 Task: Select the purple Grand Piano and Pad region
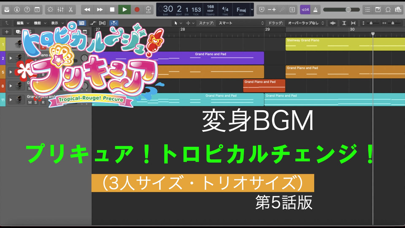(178, 58)
